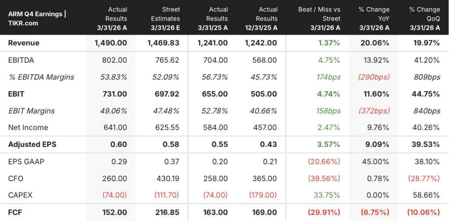Click the red (372bps) value
This screenshot has height=222, width=449.
(374, 111)
